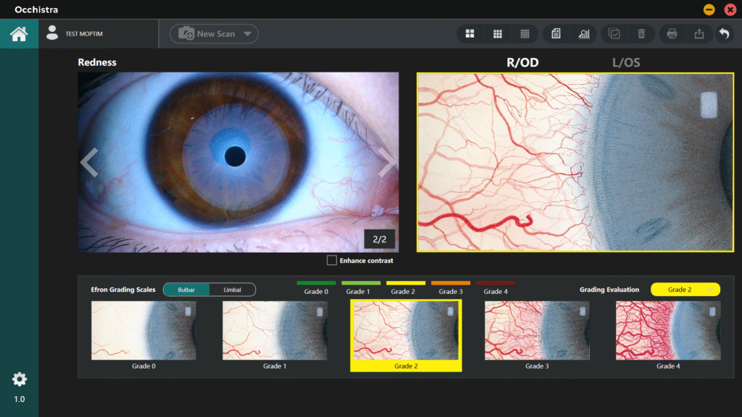Click the Grade 2 evaluation button

[685, 290]
